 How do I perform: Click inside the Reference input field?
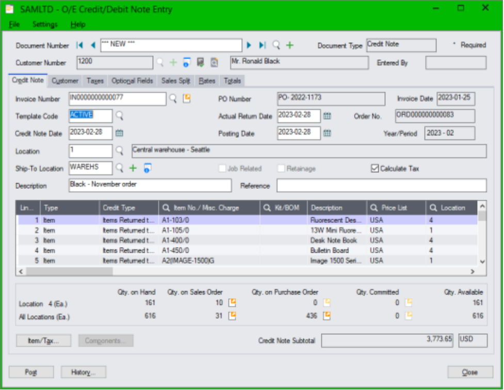coord(382,186)
